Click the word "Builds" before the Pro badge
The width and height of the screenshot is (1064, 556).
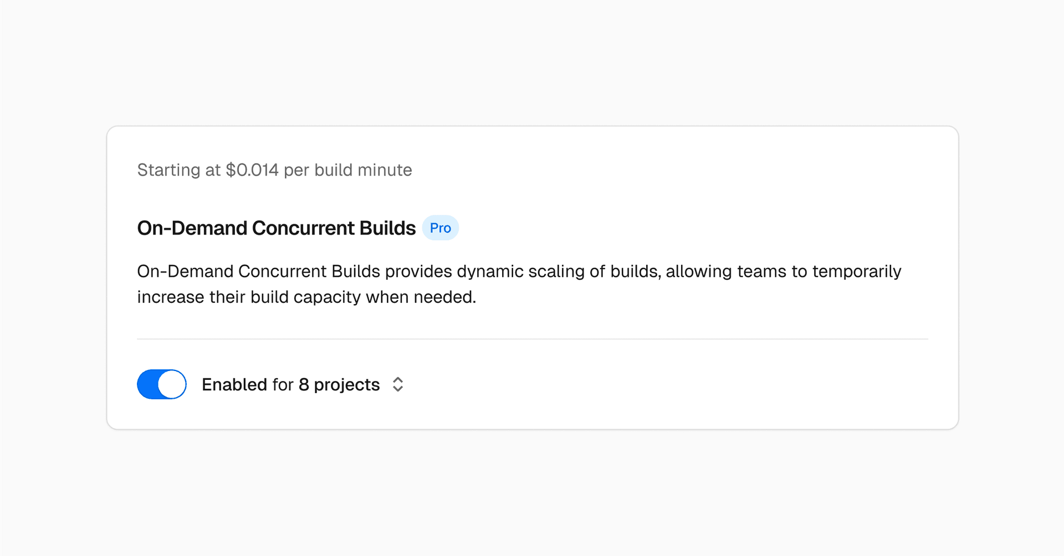coord(387,228)
